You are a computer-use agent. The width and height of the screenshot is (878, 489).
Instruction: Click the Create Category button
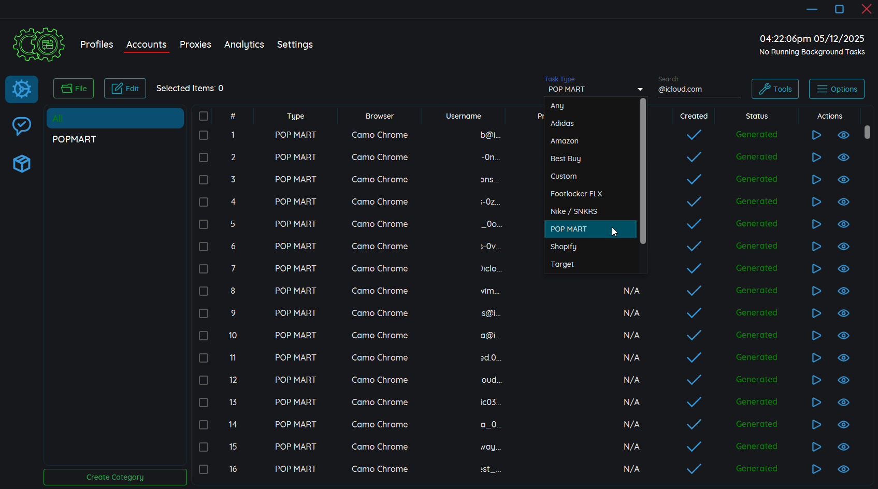[x=115, y=477]
